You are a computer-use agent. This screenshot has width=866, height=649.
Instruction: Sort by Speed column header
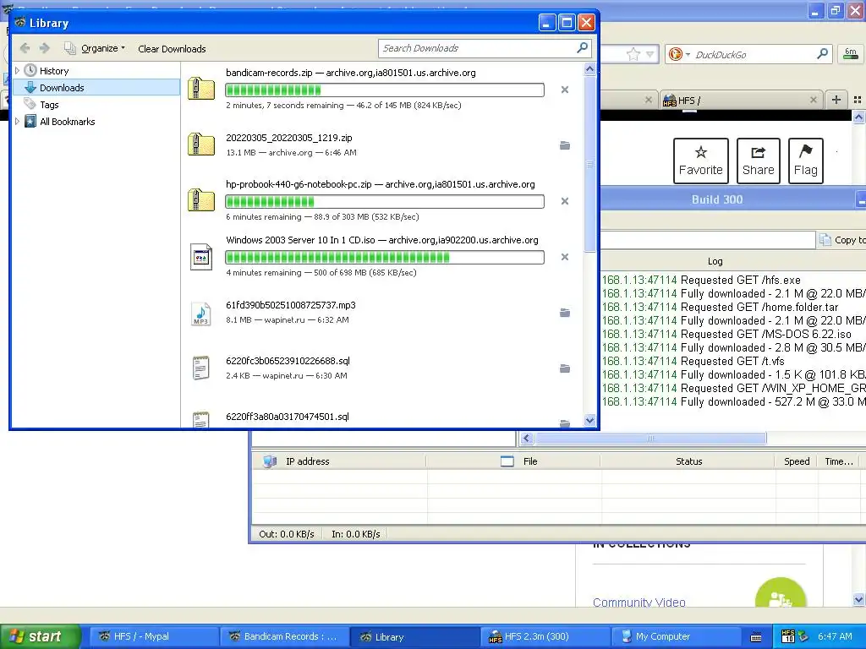[x=797, y=461]
